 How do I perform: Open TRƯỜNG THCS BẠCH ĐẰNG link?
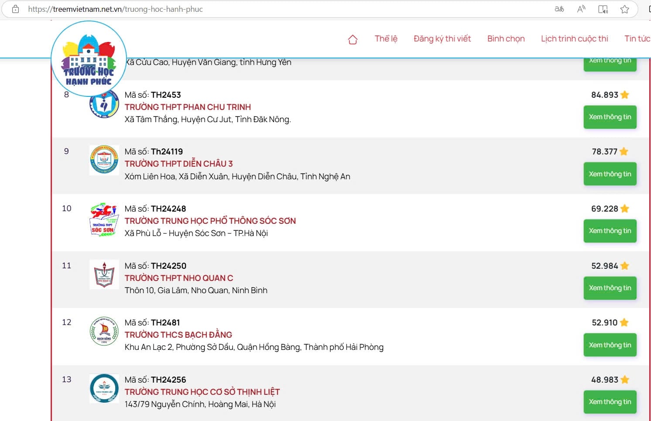pyautogui.click(x=178, y=335)
